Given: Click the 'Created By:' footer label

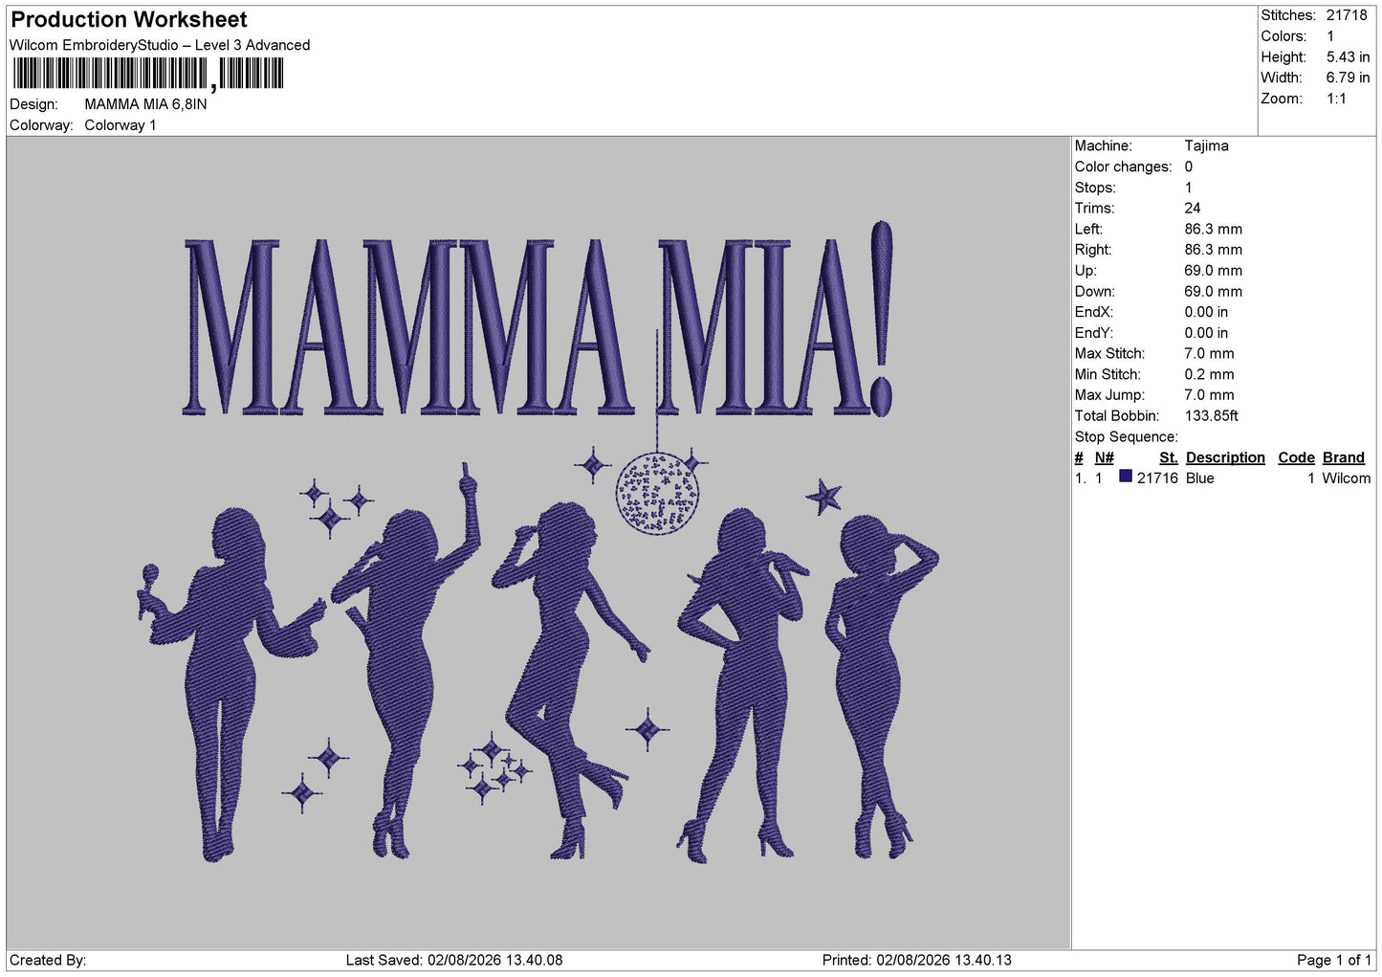Looking at the screenshot, I should pyautogui.click(x=48, y=960).
